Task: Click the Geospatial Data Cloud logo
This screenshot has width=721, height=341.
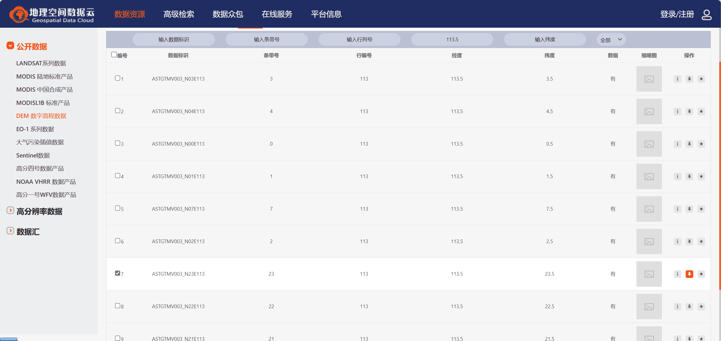Action: click(52, 15)
